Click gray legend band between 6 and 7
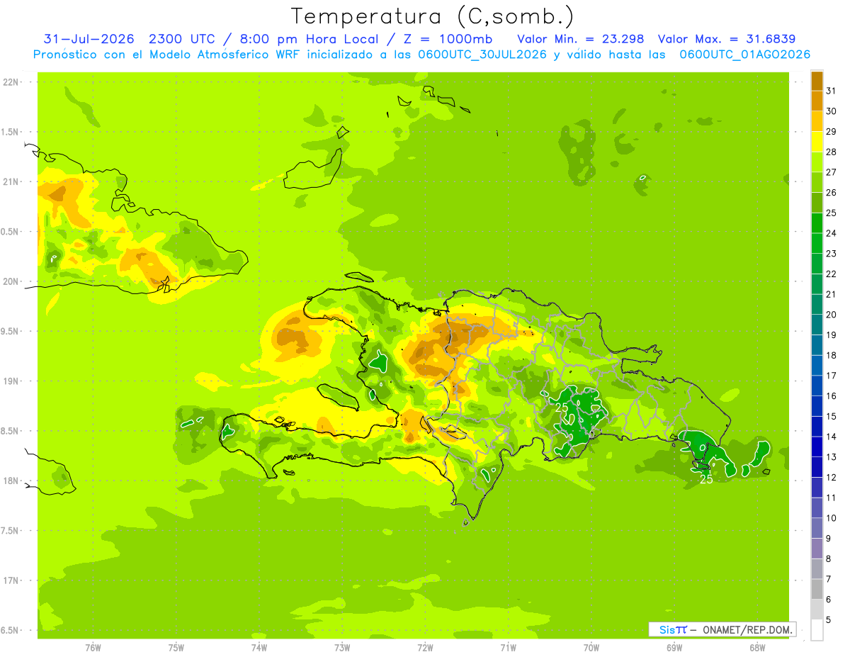This screenshot has width=850, height=657. point(817,590)
